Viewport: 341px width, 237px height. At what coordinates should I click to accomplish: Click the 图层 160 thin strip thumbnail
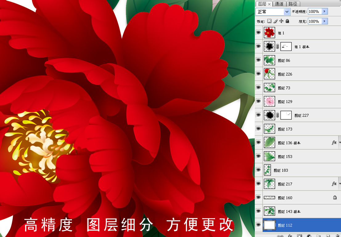270,198
